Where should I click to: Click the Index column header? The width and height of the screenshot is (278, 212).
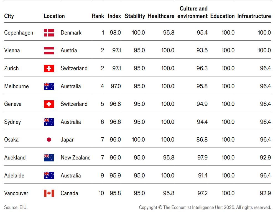[x=114, y=16]
